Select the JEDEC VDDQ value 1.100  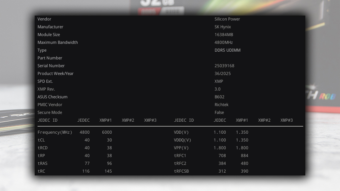coord(220,140)
